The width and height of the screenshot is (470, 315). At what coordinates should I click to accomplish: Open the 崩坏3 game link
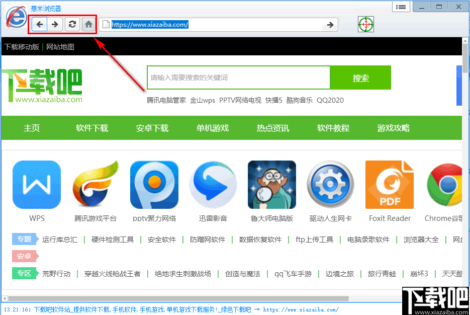click(419, 274)
